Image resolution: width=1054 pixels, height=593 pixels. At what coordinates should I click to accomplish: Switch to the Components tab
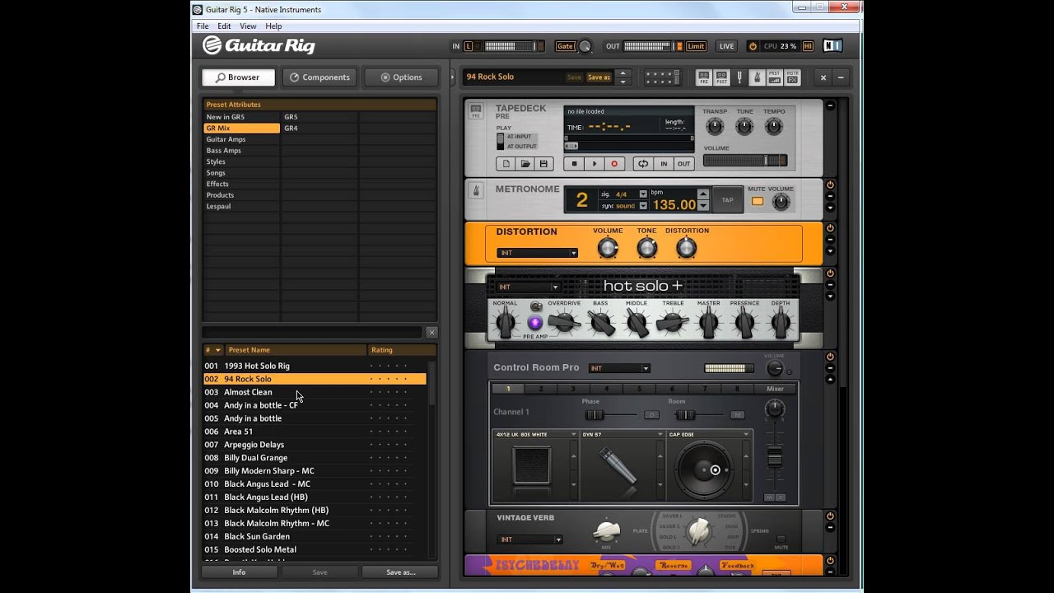[x=319, y=77]
